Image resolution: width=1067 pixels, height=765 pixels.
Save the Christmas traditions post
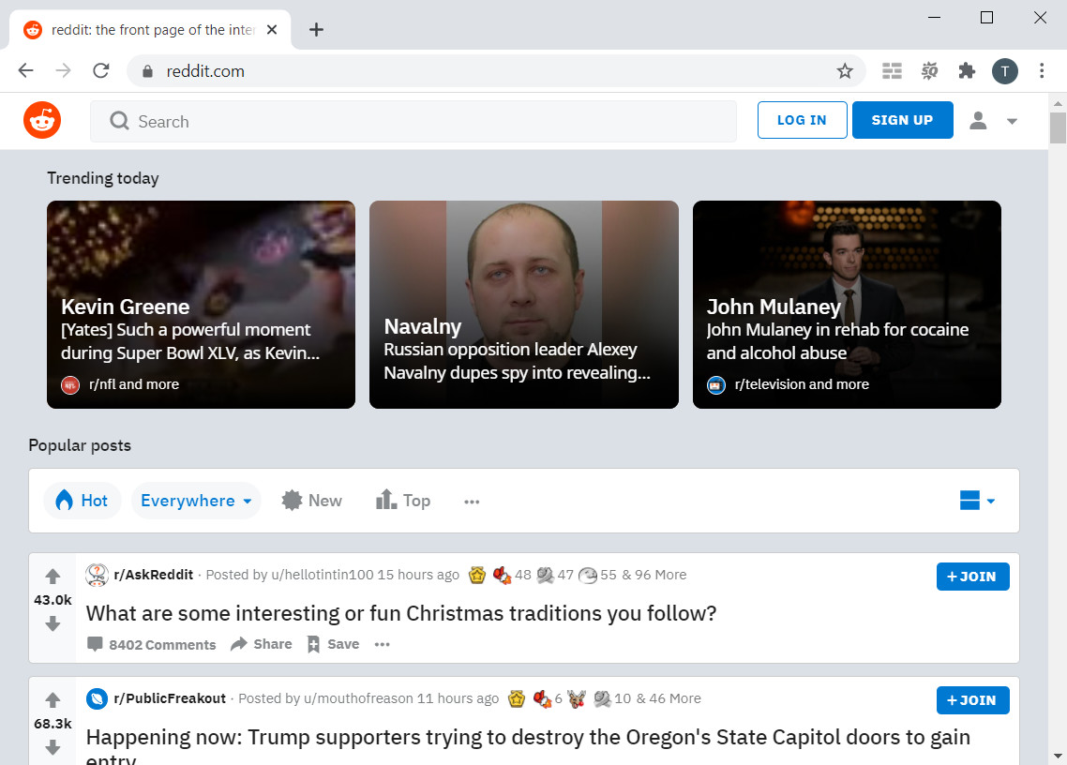(x=333, y=644)
